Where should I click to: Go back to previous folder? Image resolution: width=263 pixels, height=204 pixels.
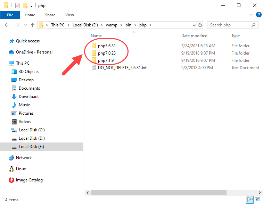[x=7, y=25]
